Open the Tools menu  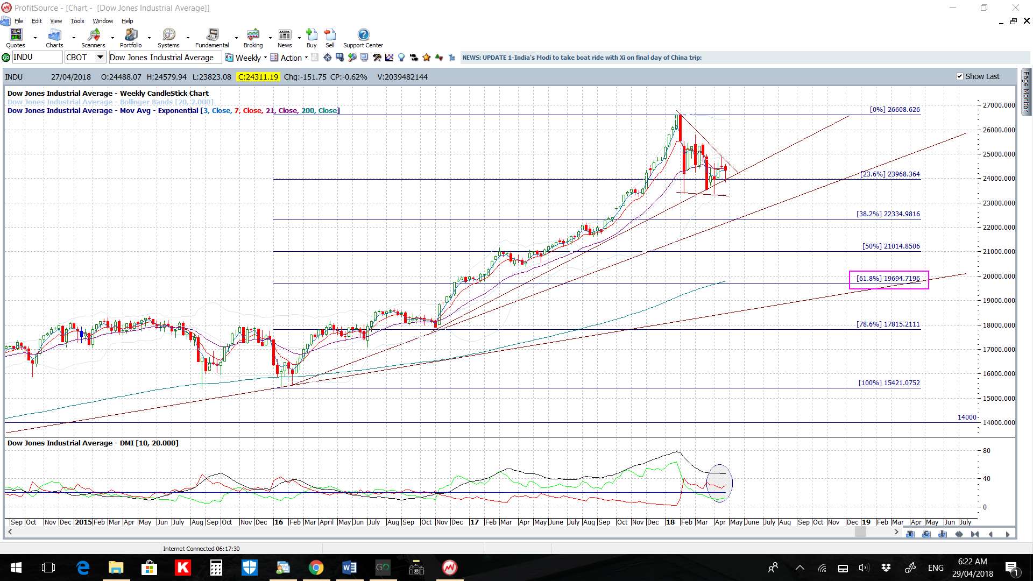click(77, 21)
